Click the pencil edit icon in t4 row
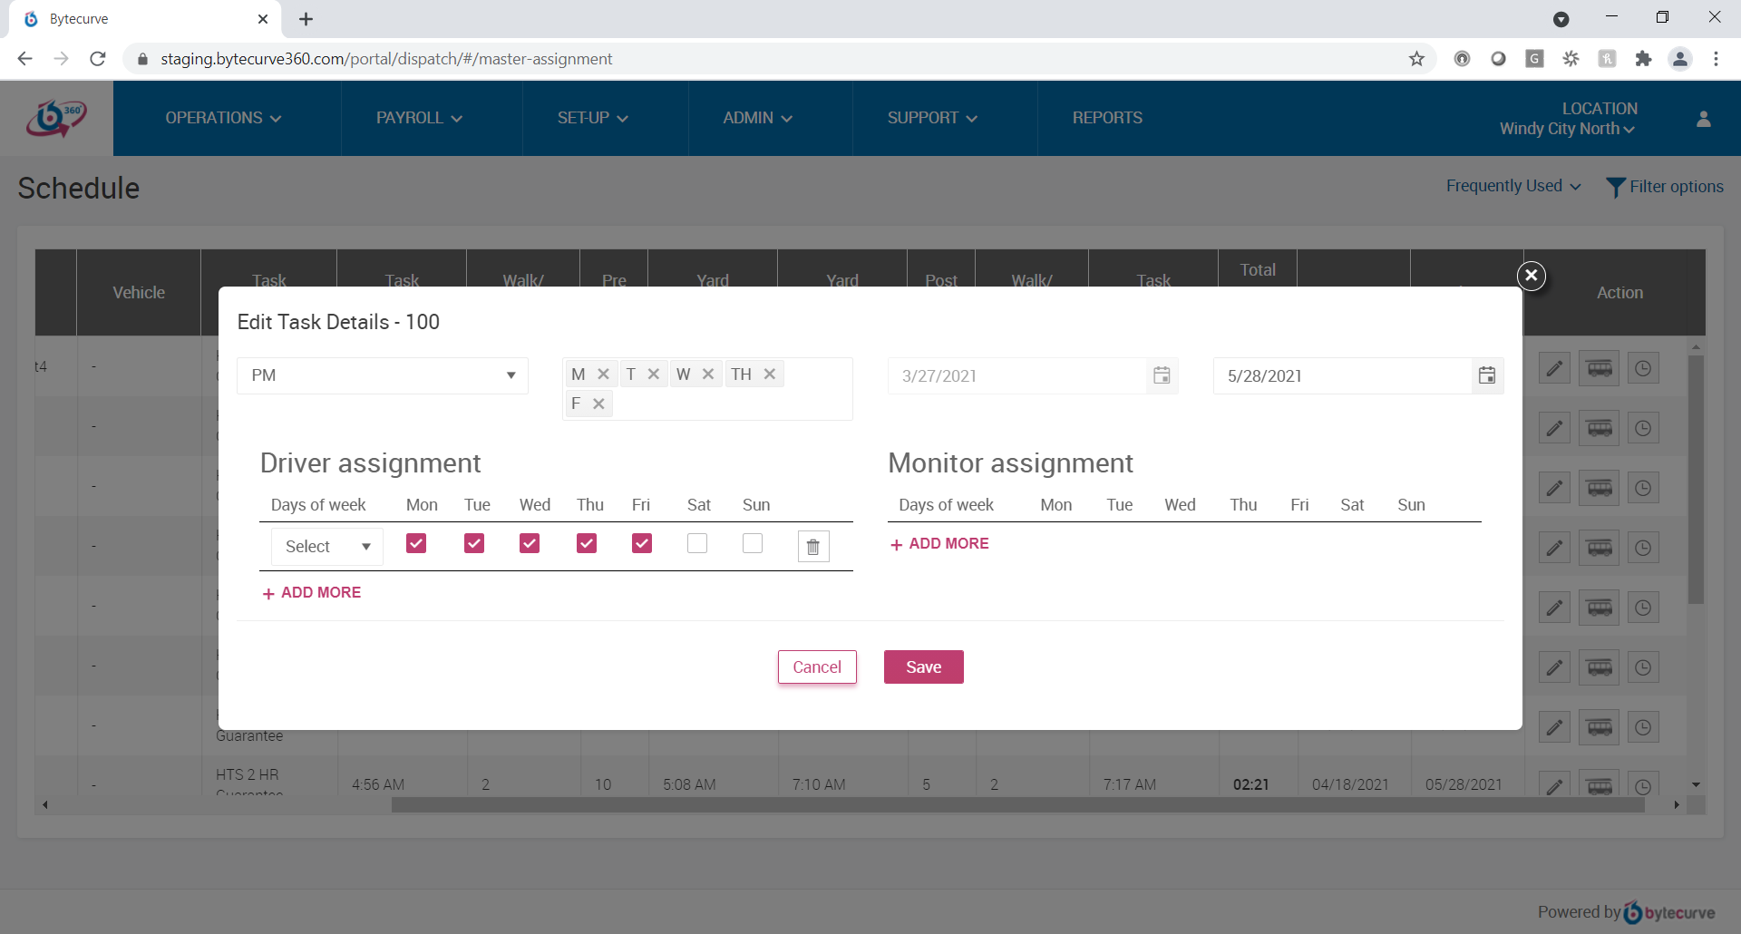 click(x=1554, y=368)
